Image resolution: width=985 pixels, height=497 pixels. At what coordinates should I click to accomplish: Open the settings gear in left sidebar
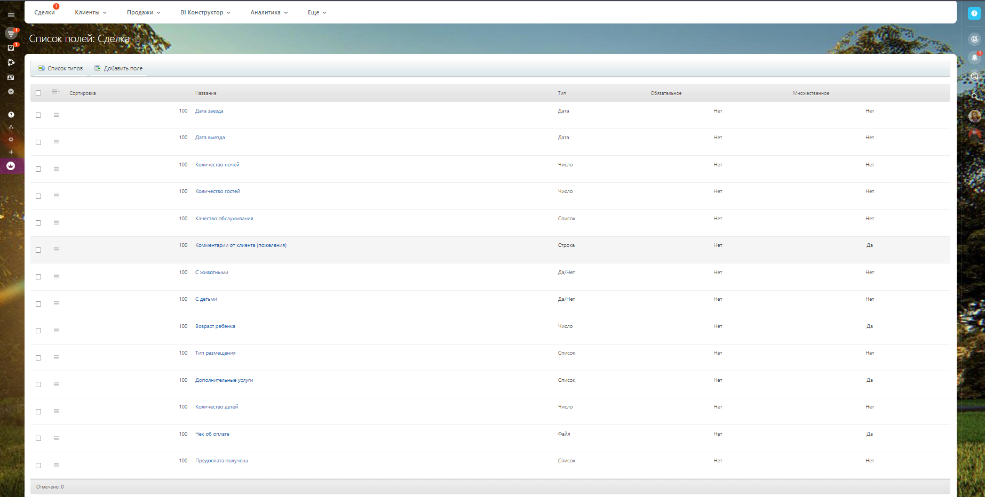click(x=11, y=140)
